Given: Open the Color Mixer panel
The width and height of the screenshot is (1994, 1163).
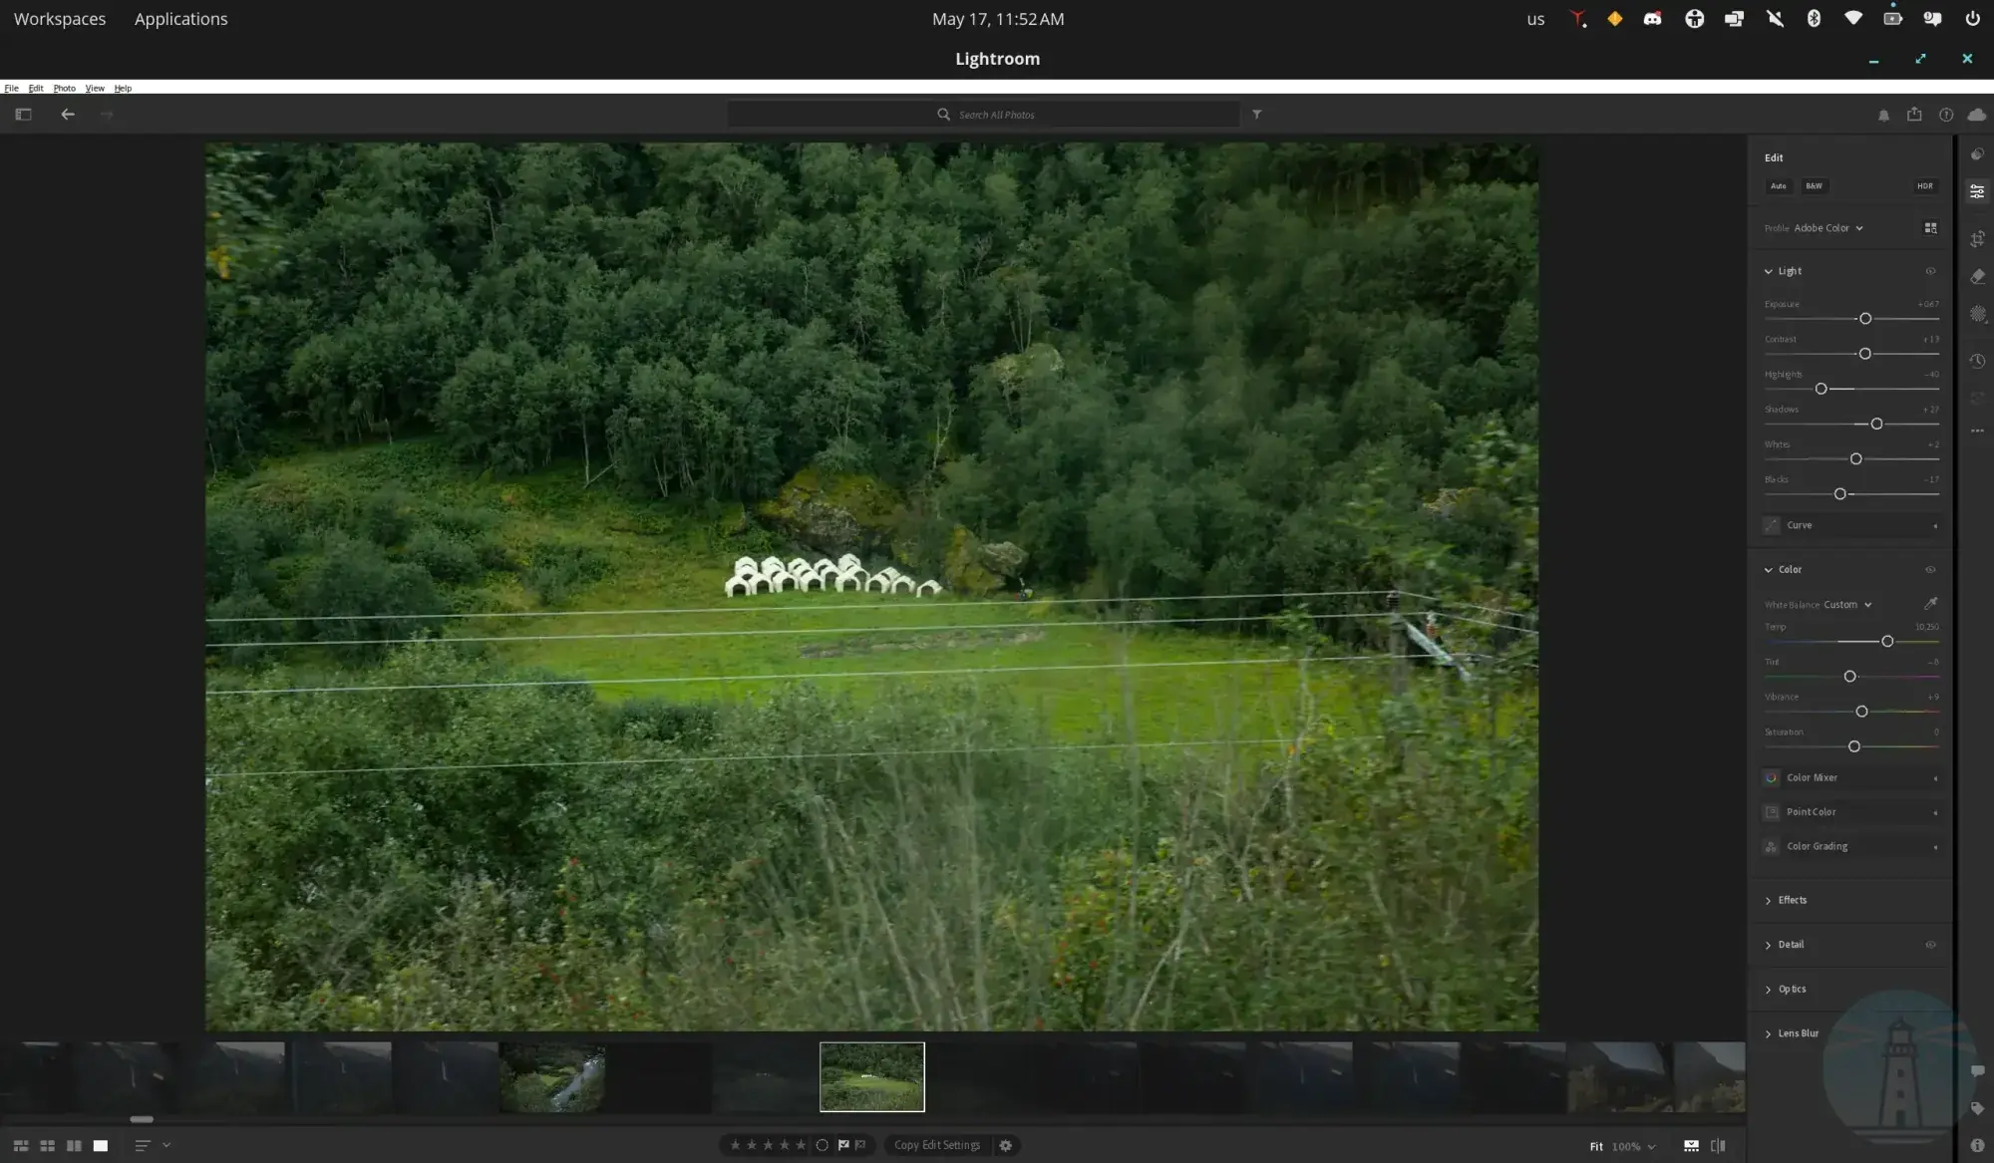Looking at the screenshot, I should click(1850, 777).
